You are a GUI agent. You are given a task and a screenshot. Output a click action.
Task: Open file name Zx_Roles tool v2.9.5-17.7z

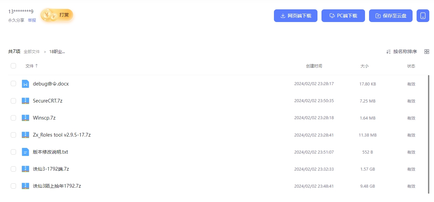tap(62, 135)
